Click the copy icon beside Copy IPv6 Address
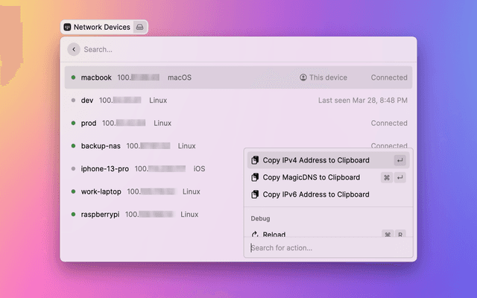Viewport: 477px width, 298px height. click(255, 194)
